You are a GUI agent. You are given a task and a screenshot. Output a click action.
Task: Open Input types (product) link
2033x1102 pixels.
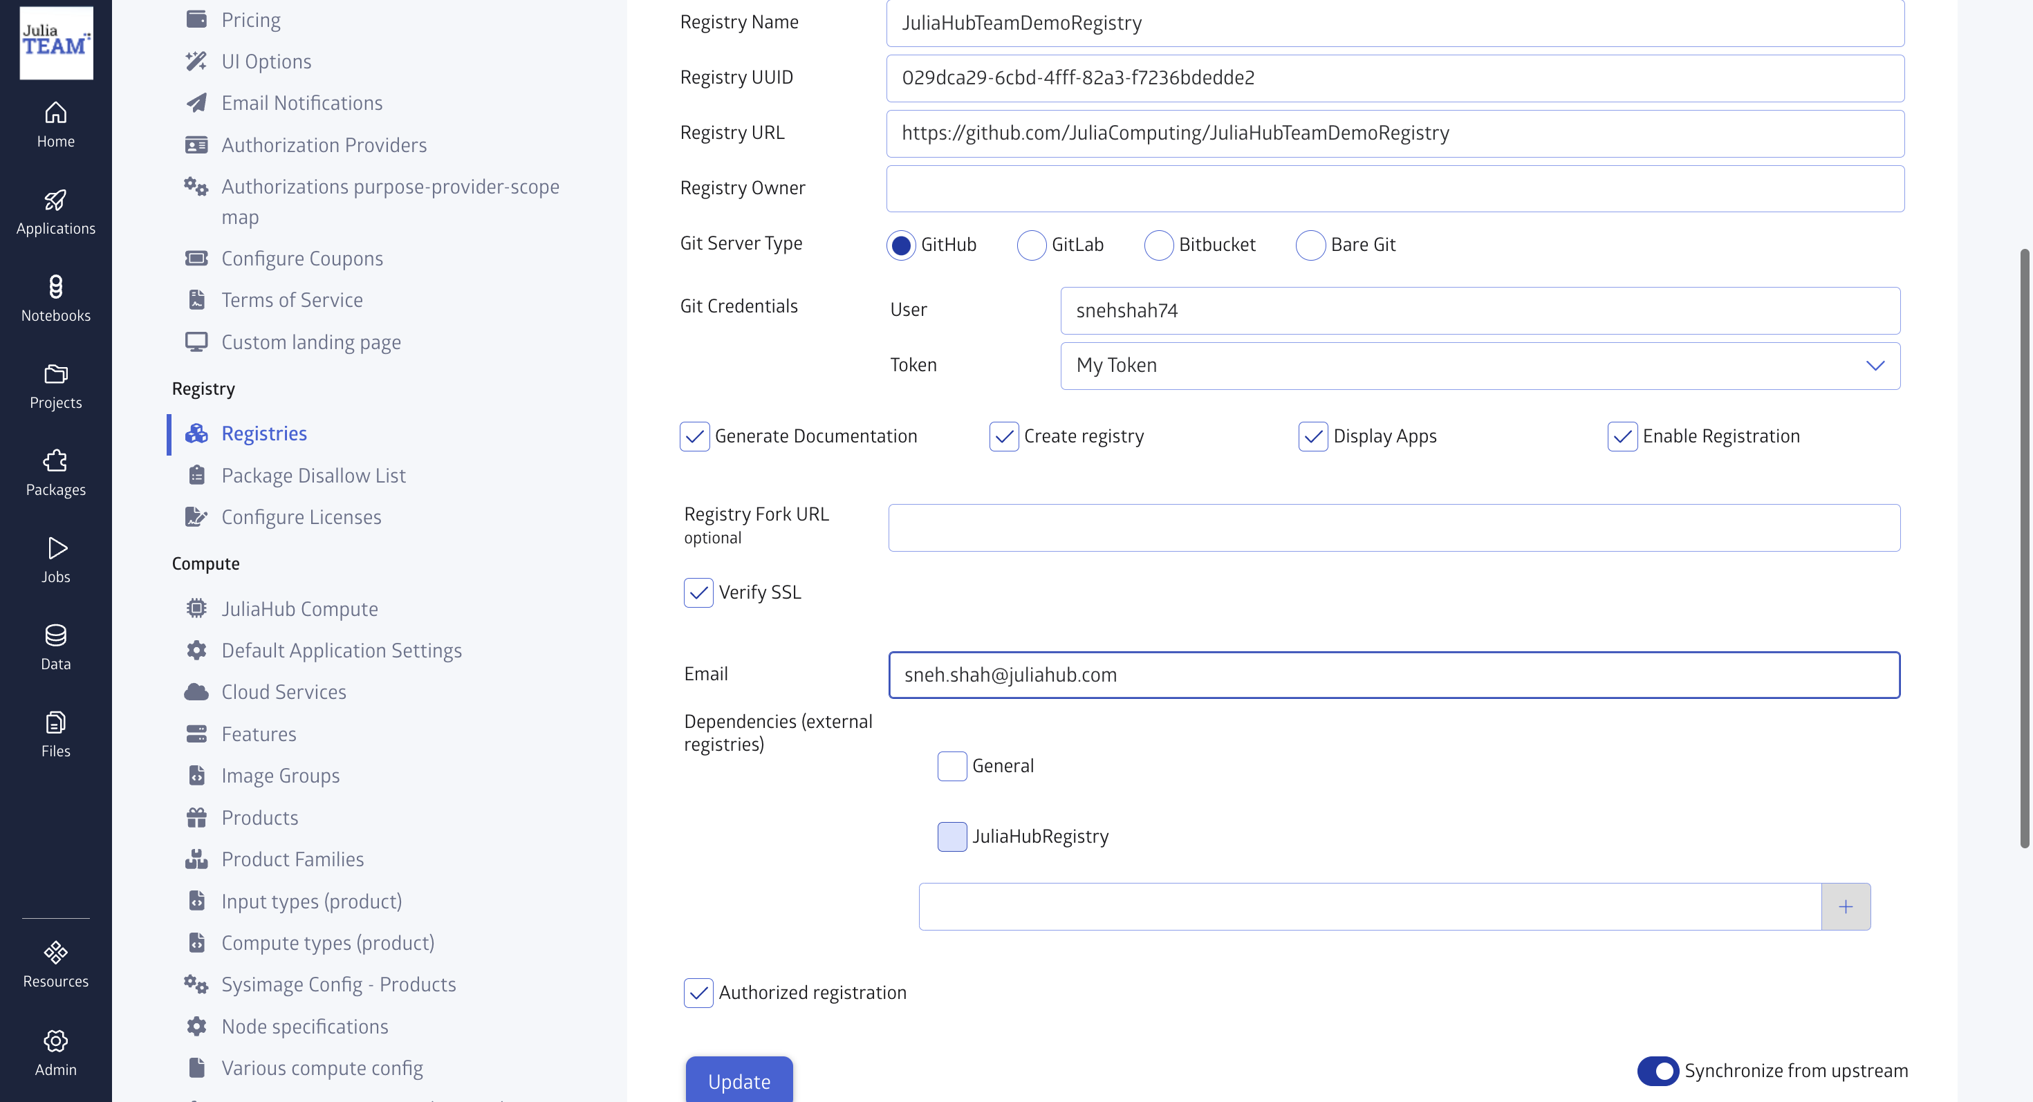click(311, 901)
